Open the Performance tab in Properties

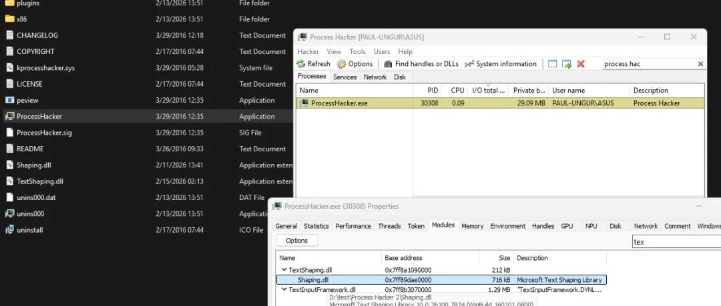[x=353, y=226]
